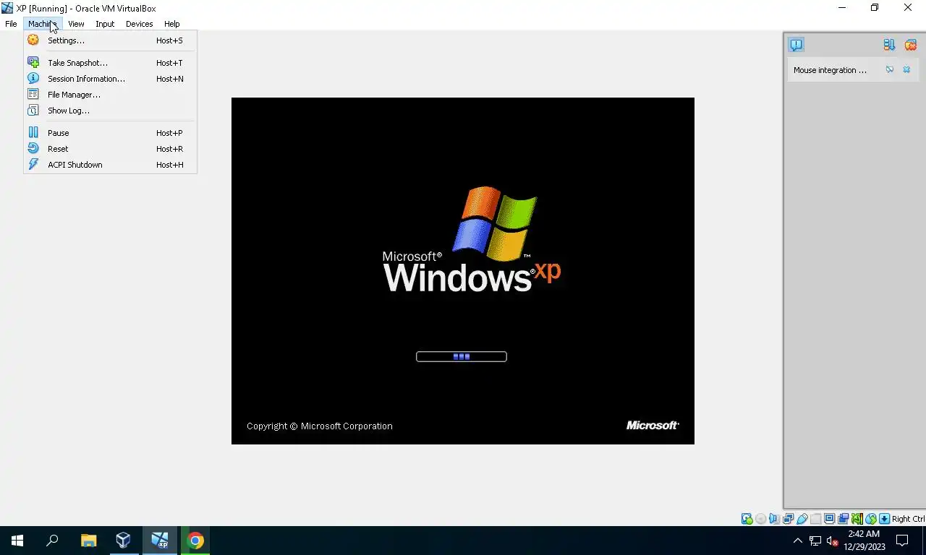Open the Input menu
The image size is (926, 555).
click(105, 24)
